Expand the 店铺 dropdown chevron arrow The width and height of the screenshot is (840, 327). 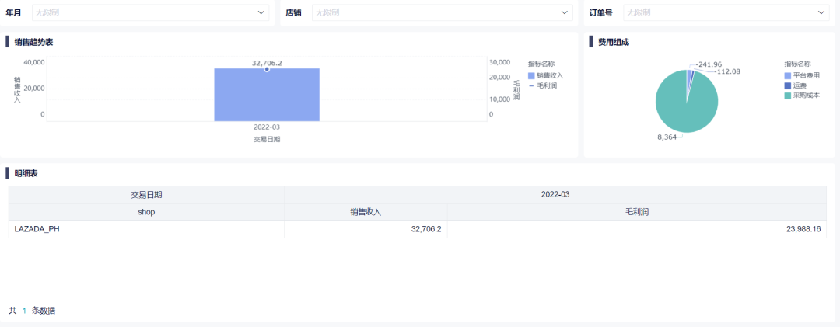pos(564,12)
